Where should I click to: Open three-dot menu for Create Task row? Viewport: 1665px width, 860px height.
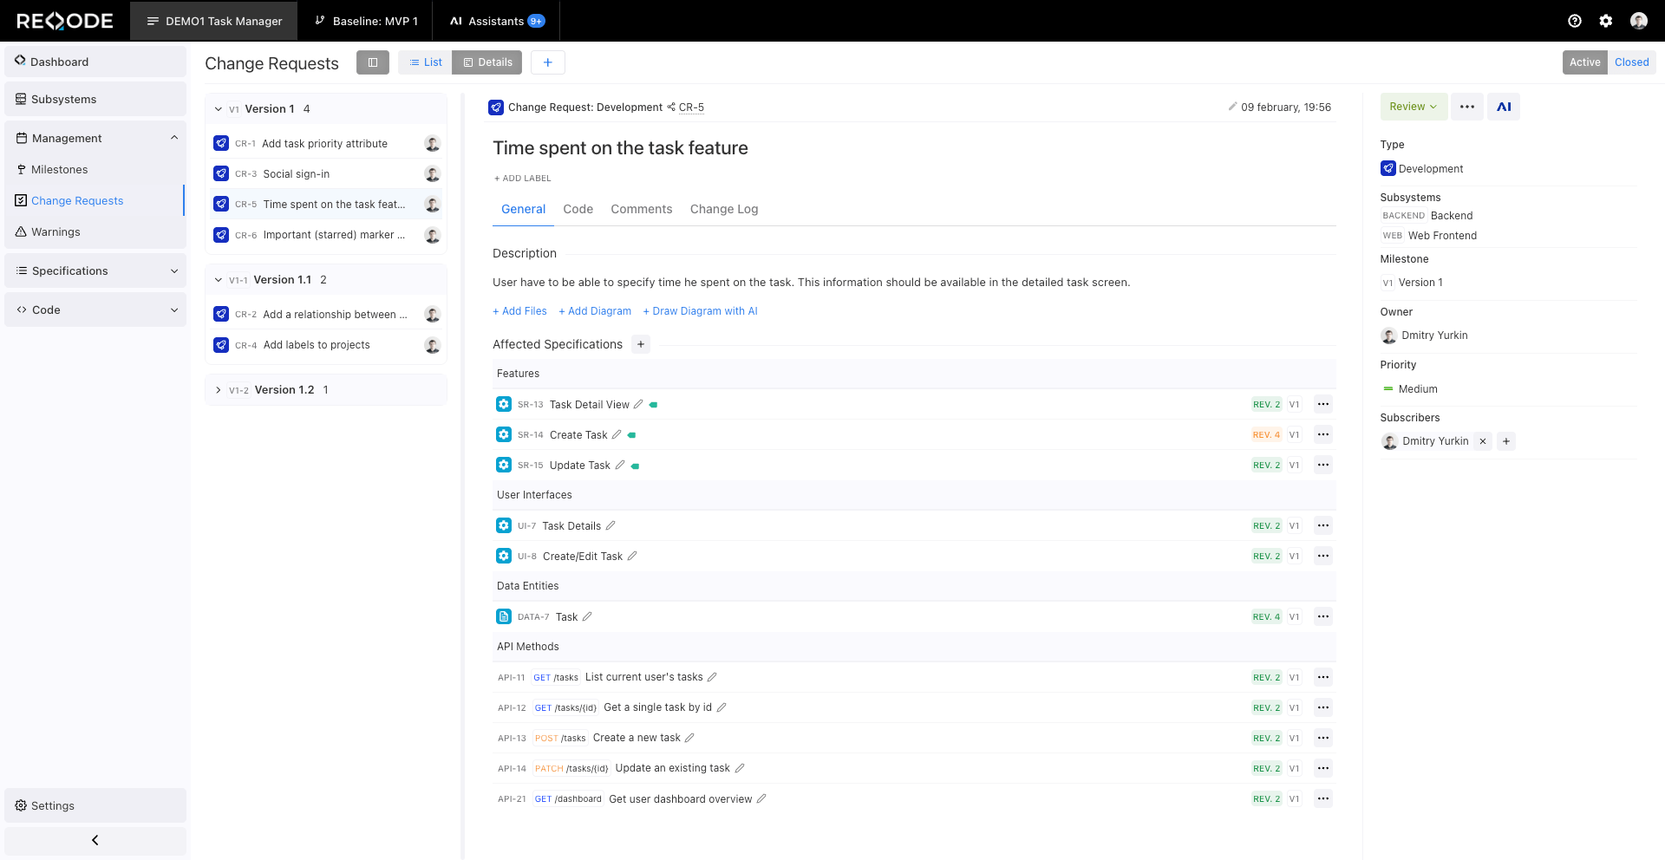pos(1322,434)
